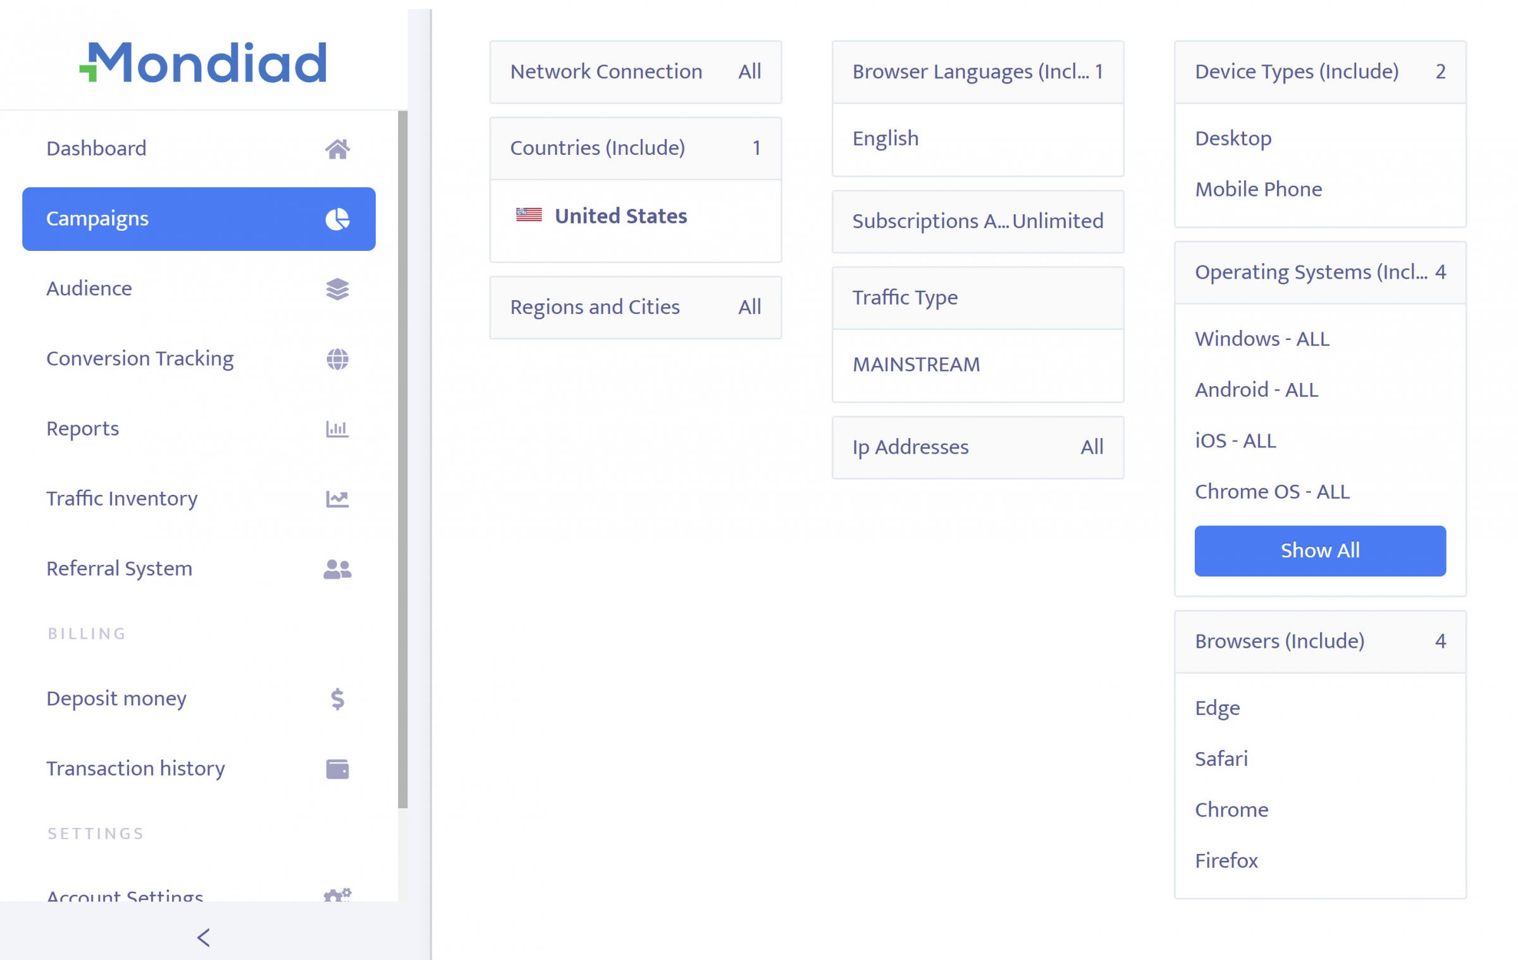Click the Audience layers icon

tap(337, 289)
